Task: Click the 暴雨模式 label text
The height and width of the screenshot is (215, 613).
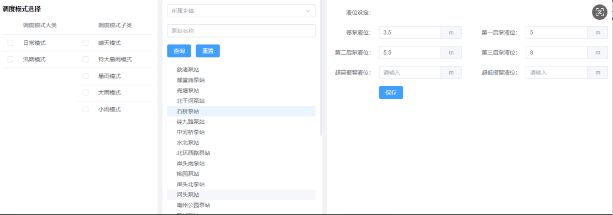Action: [x=109, y=76]
